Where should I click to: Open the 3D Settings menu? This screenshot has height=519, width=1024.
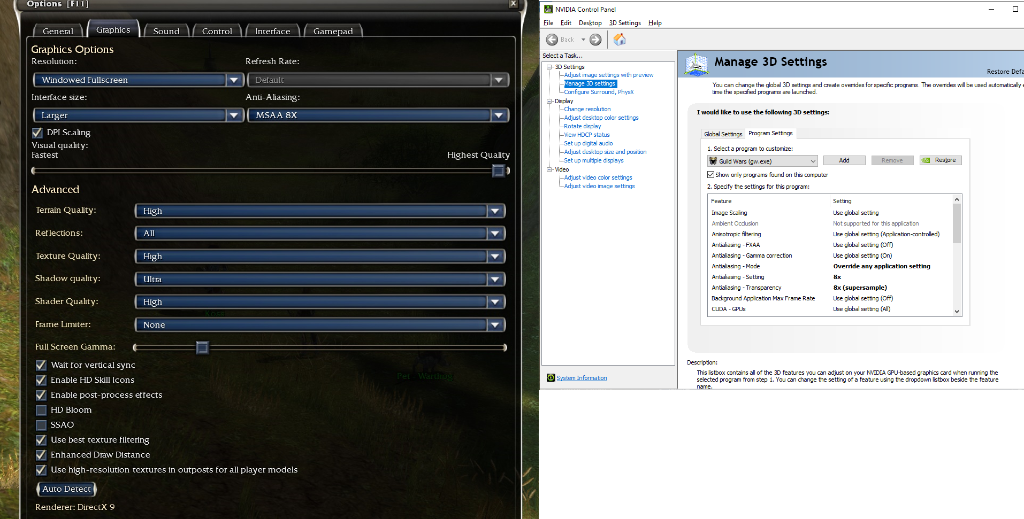(x=625, y=23)
